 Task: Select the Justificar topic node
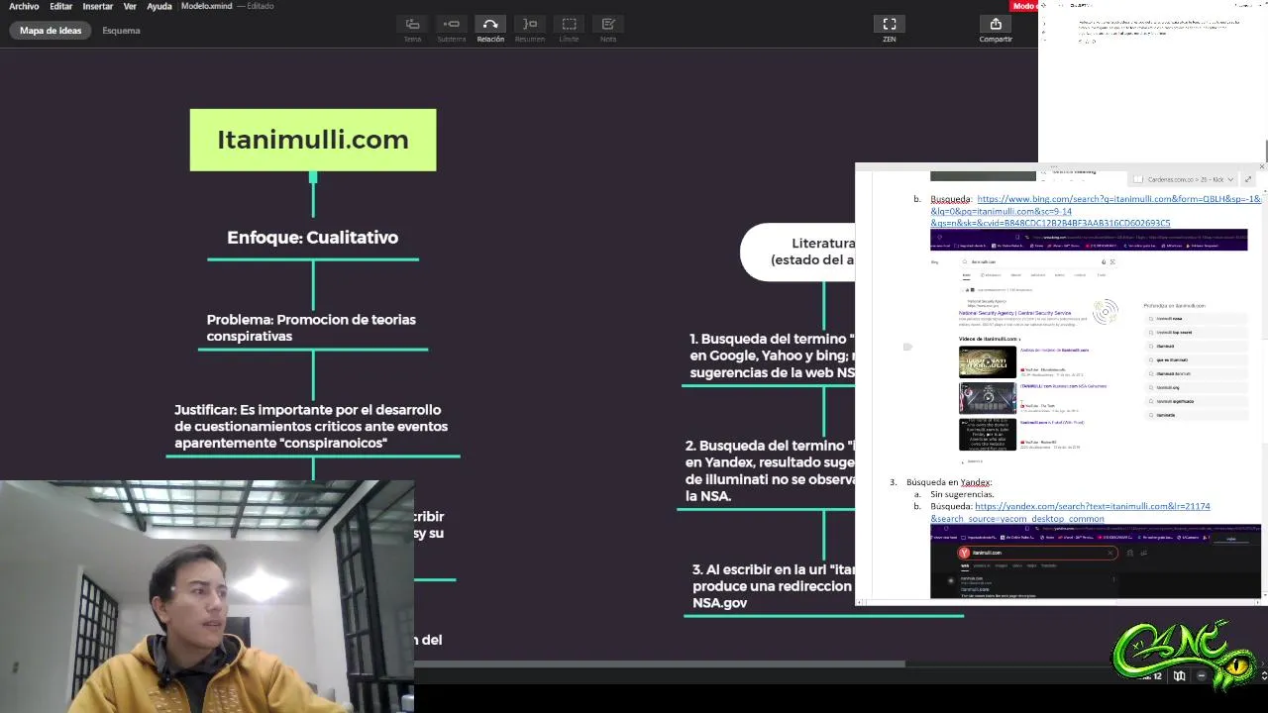point(311,426)
